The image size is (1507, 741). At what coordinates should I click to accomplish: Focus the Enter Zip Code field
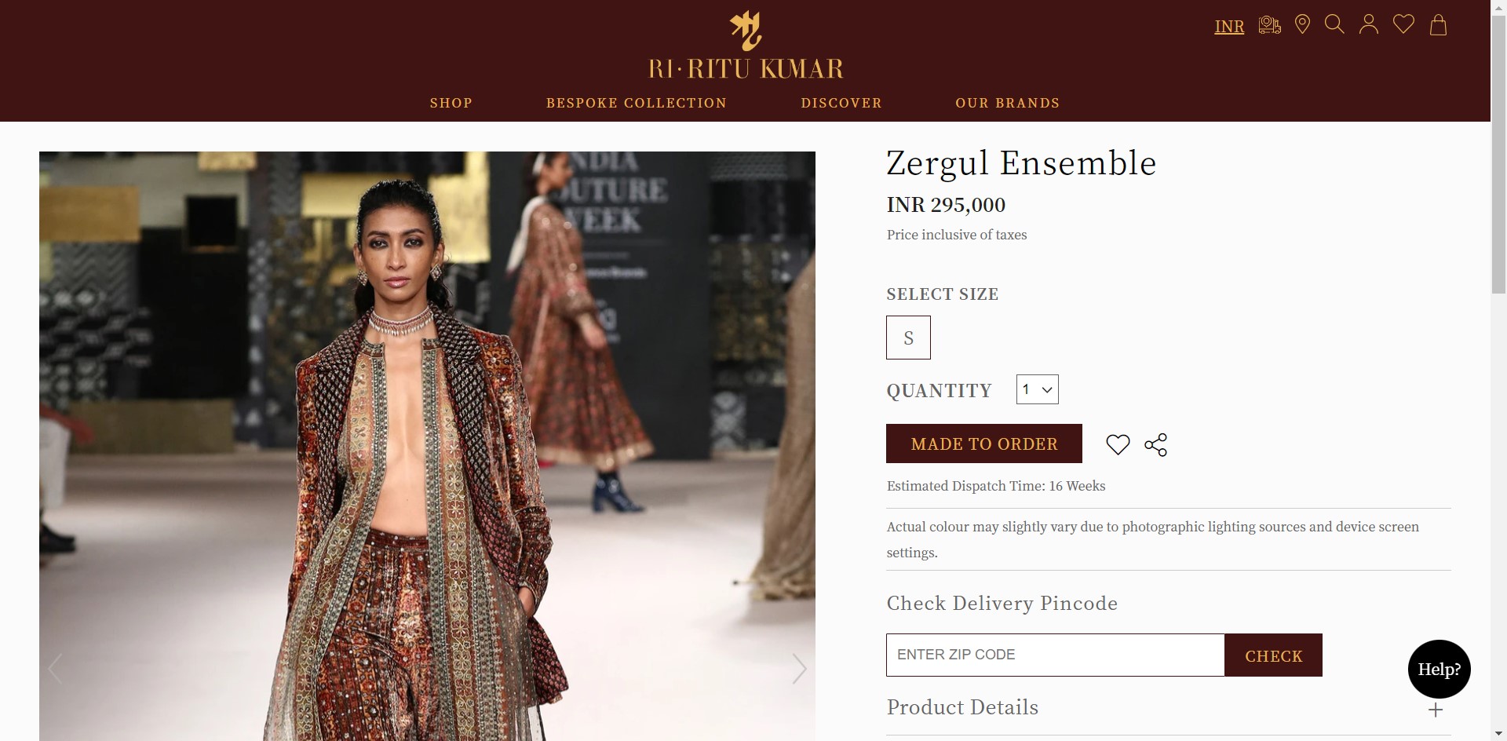coord(1055,655)
